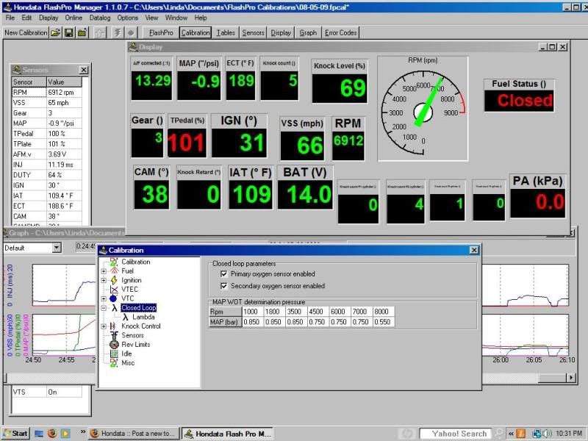Open the File menu
Screen dimensions: 588x441
[10, 18]
